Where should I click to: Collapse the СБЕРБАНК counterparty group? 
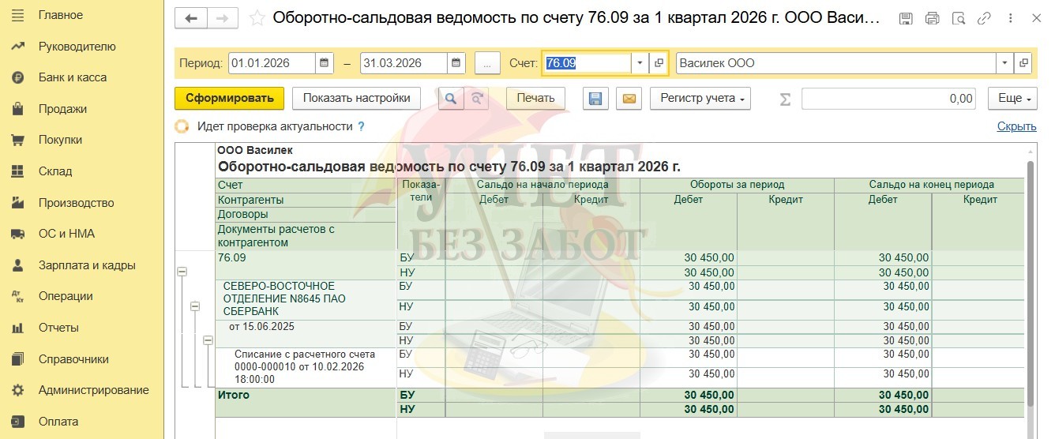[x=195, y=306]
